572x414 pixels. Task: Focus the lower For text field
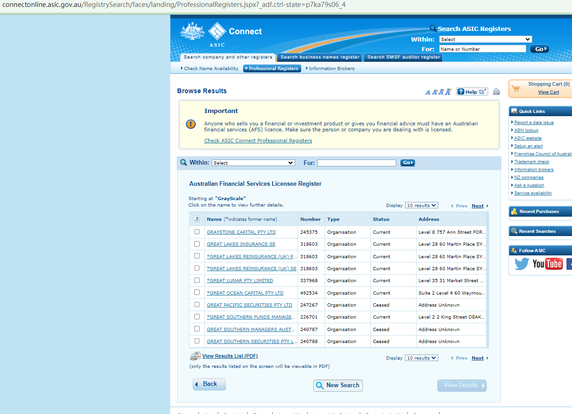click(357, 163)
